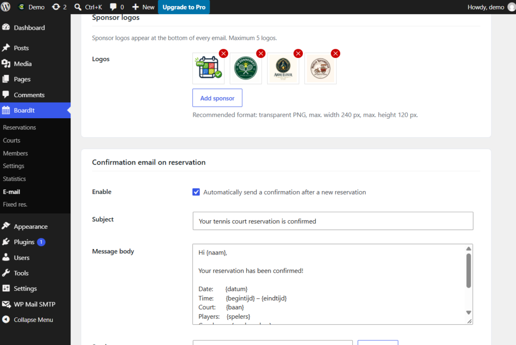
Task: Click the WP Mail SMTP envelope icon
Action: pos(6,304)
